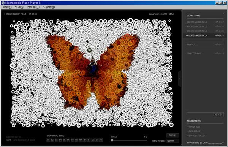The height and width of the screenshot is (147, 228).
Task: Open the 도움말(H) menu
Action: 49,7
